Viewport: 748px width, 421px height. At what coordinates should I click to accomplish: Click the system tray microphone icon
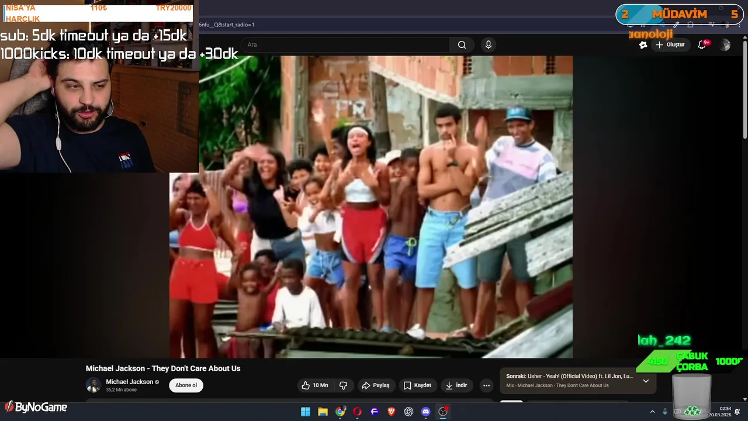pyautogui.click(x=665, y=412)
